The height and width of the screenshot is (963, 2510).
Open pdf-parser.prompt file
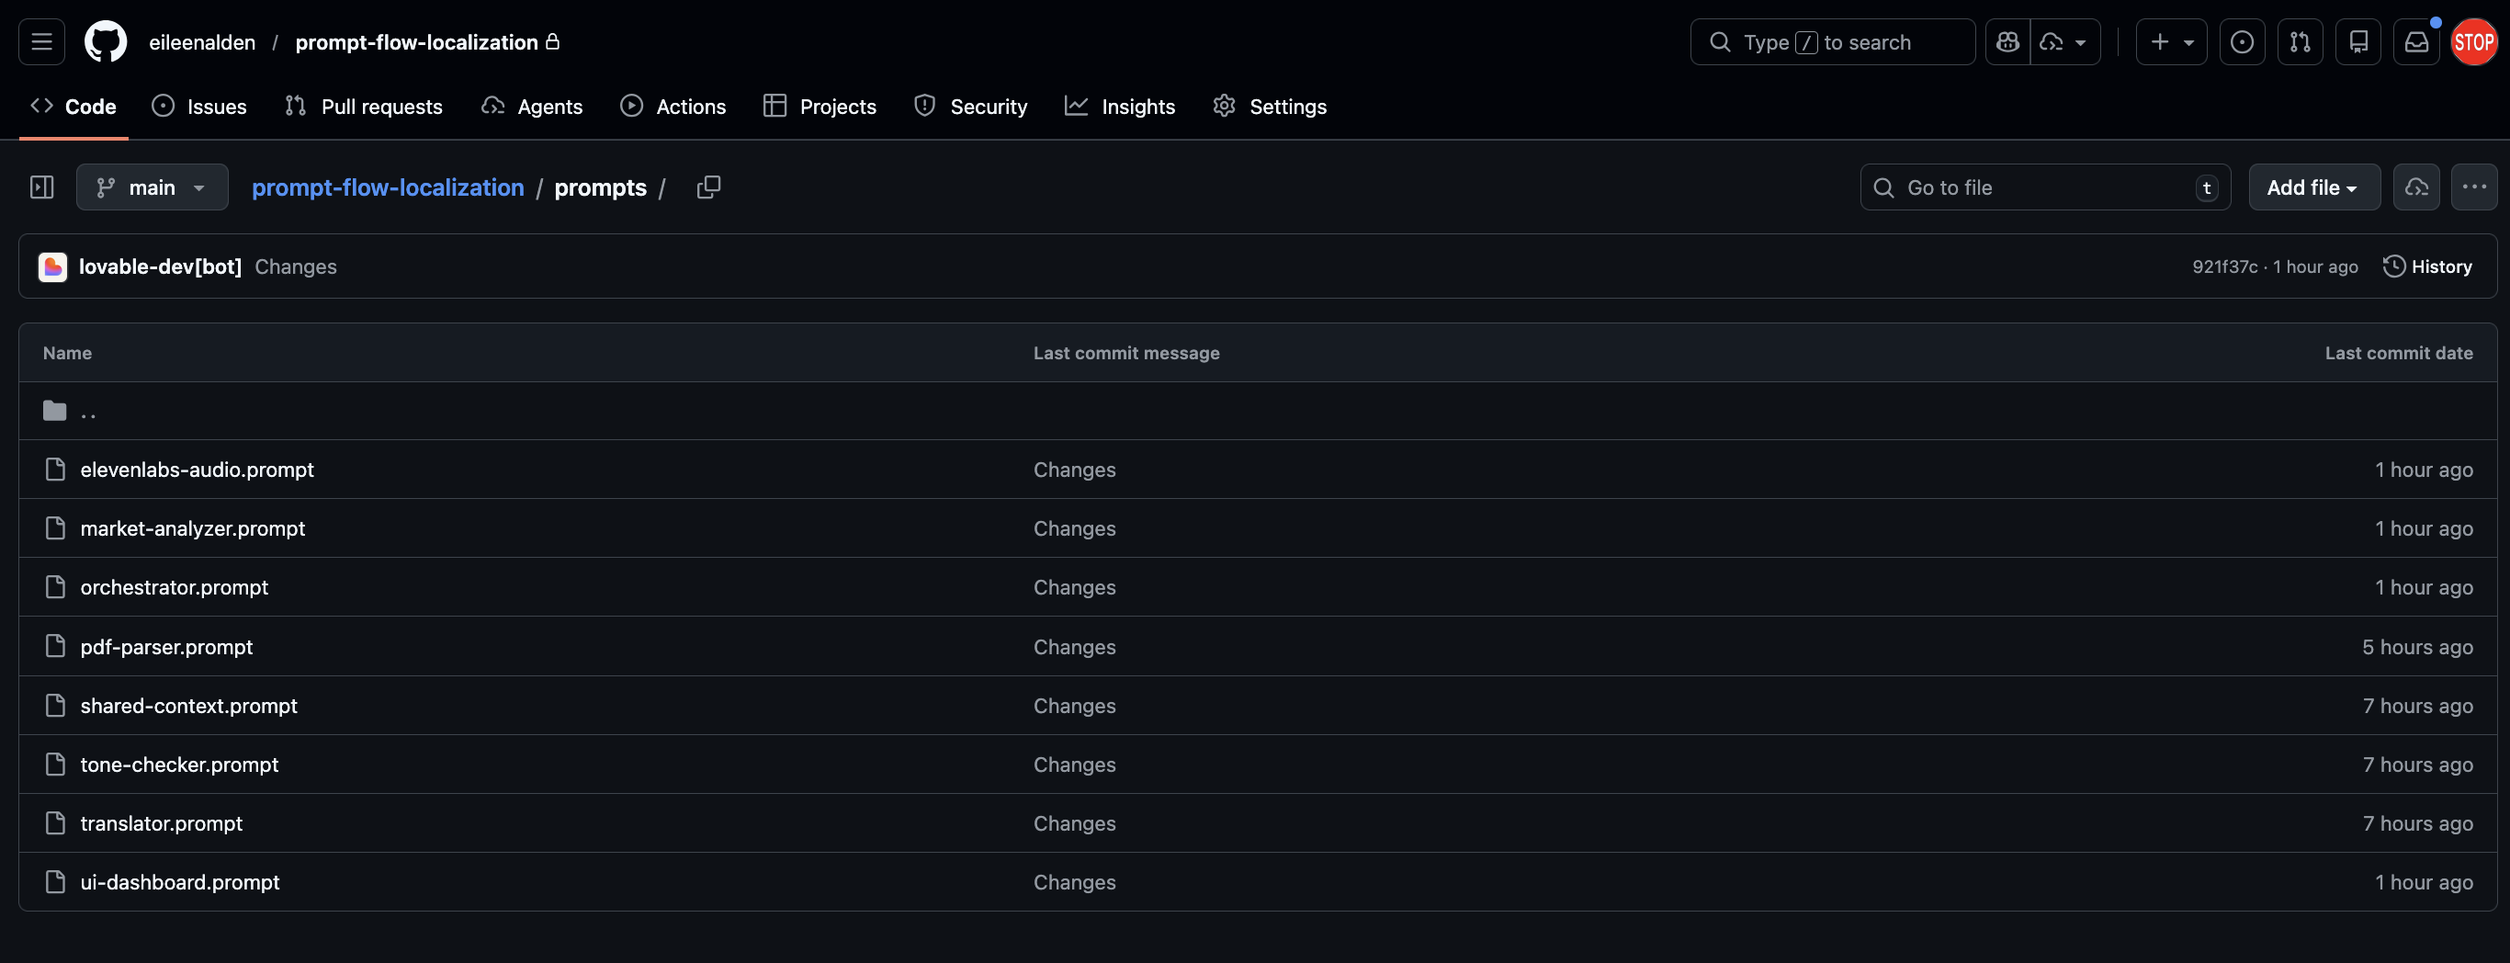coord(165,646)
